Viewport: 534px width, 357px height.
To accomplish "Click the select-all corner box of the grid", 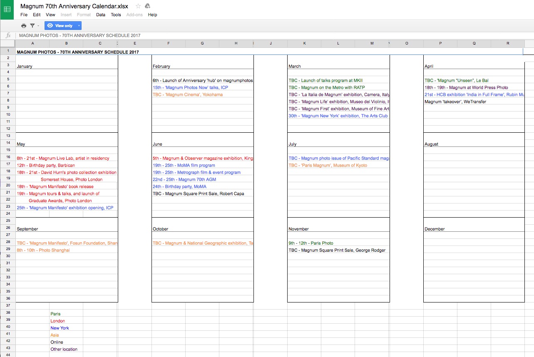I will pyautogui.click(x=8, y=44).
